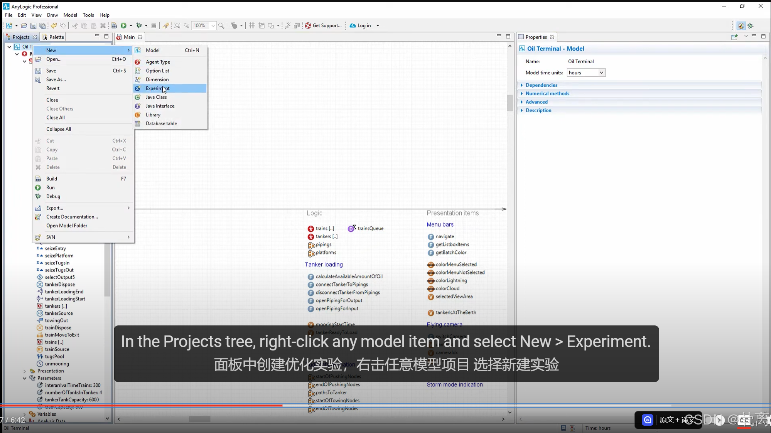771x433 pixels.
Task: Expand the Dependencies section
Action: pos(541,85)
